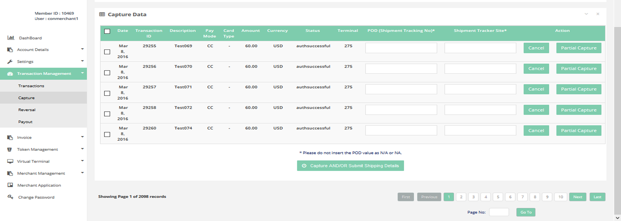Click the Settings wrench icon
This screenshot has width=621, height=221.
tap(10, 61)
